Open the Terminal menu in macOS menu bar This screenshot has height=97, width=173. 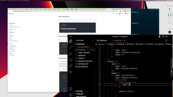(x=22, y=1)
